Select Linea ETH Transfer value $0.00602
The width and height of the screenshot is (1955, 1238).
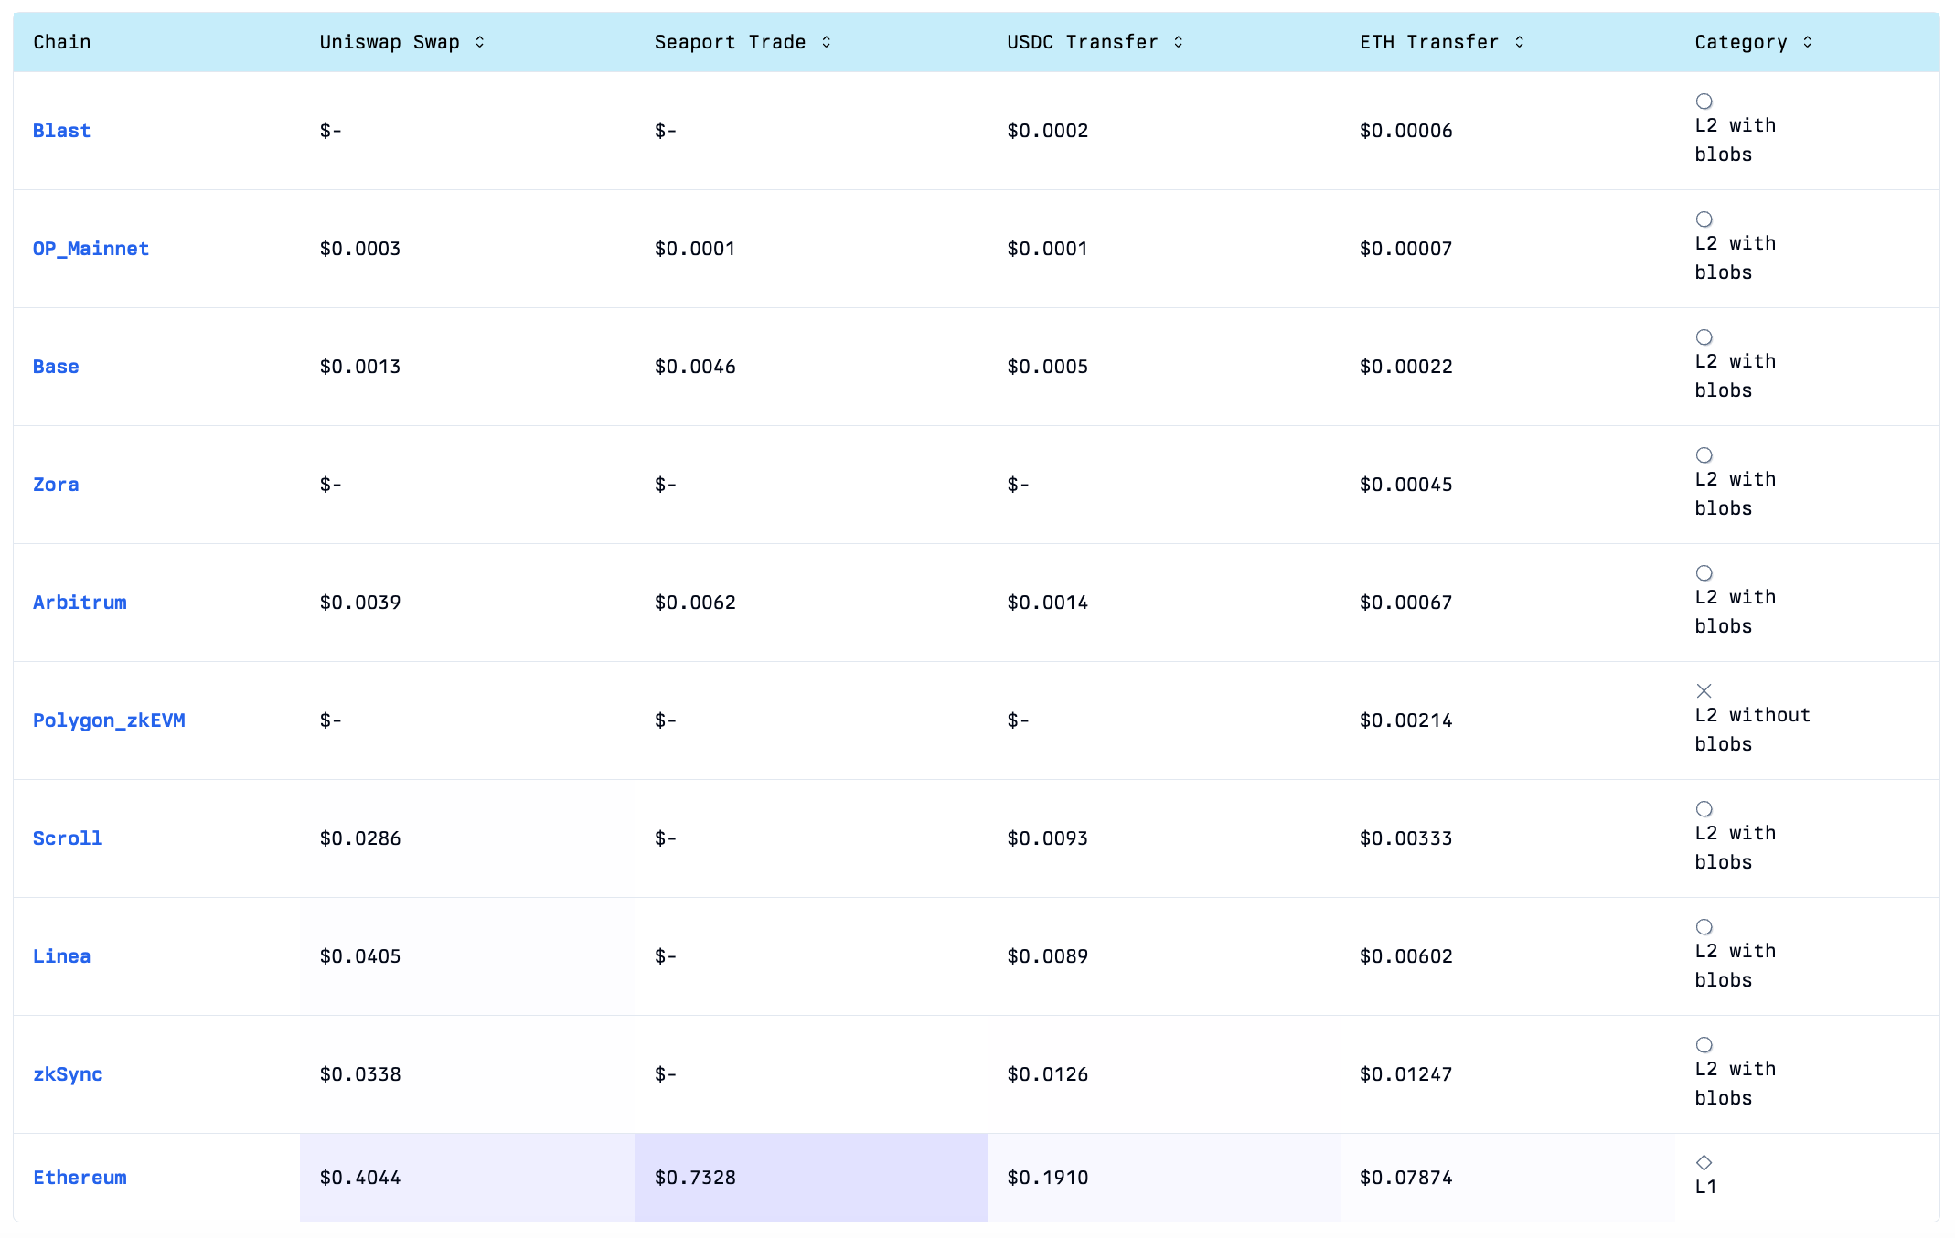tap(1405, 956)
